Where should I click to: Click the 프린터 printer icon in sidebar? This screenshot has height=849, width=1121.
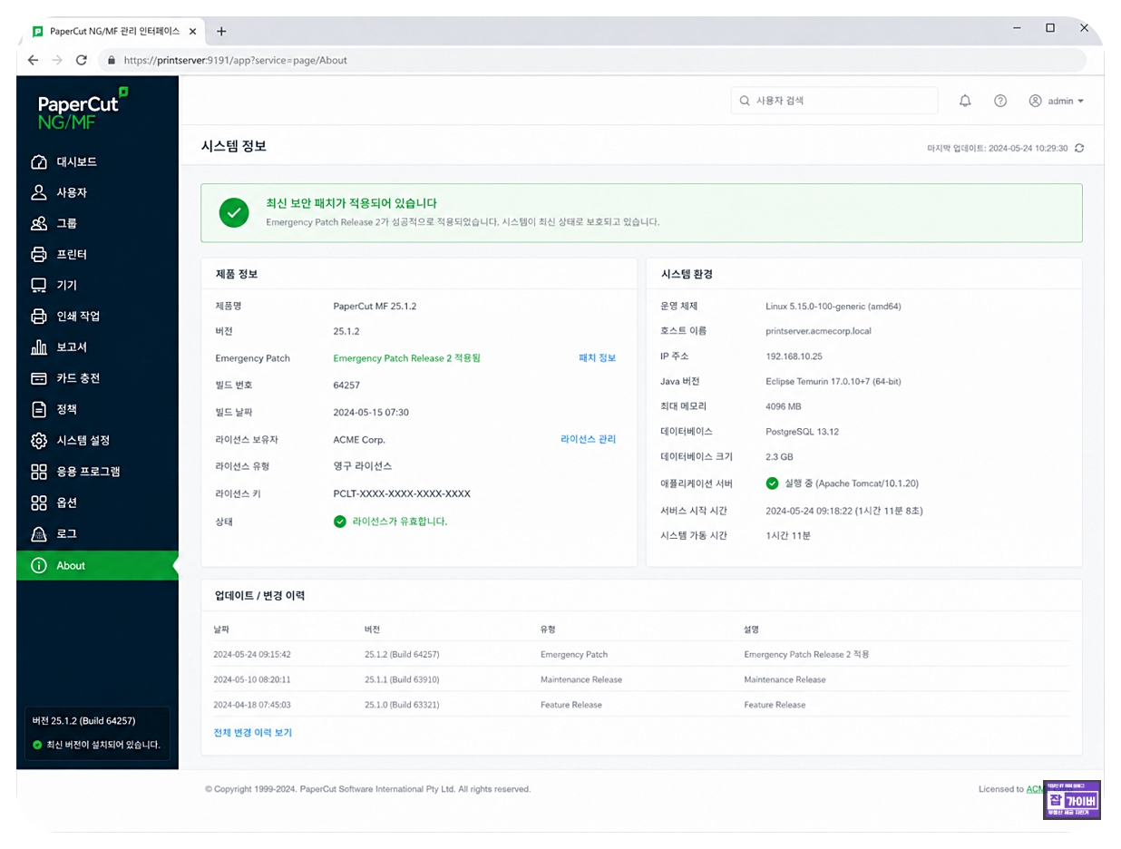coord(38,255)
